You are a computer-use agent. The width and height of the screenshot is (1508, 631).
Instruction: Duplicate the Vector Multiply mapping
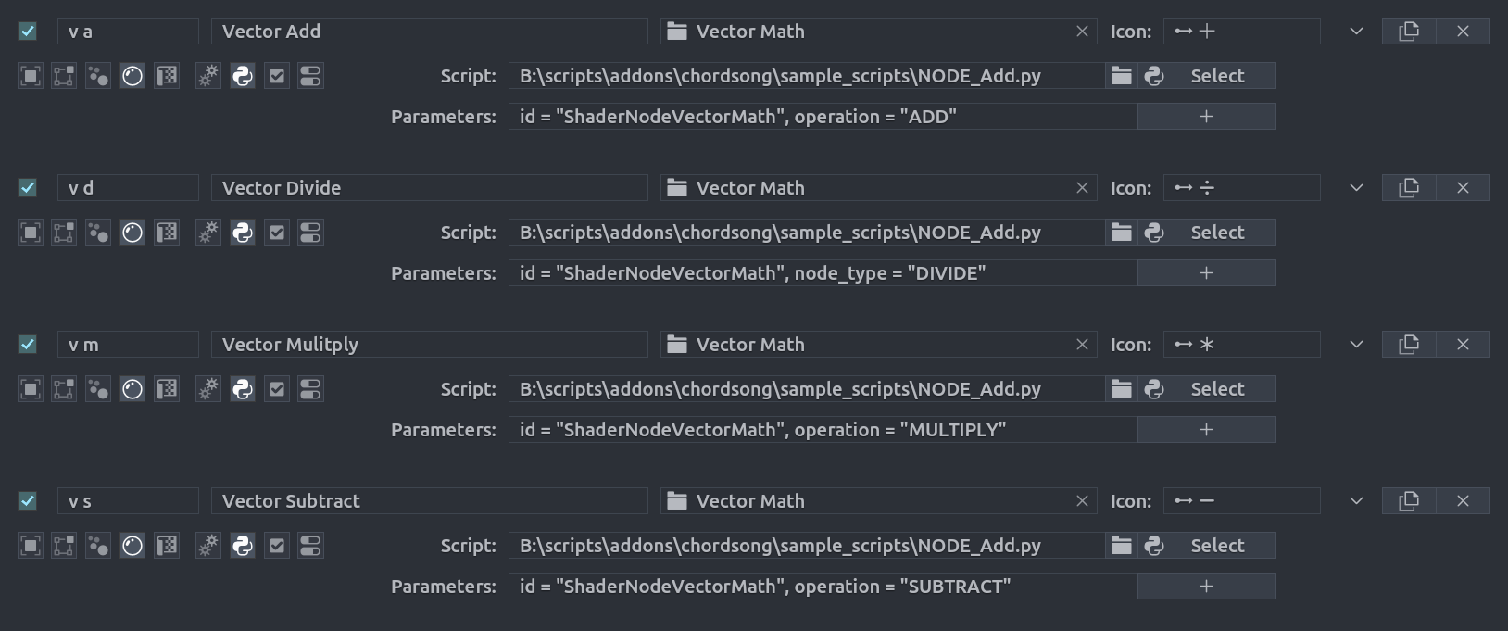click(1409, 345)
